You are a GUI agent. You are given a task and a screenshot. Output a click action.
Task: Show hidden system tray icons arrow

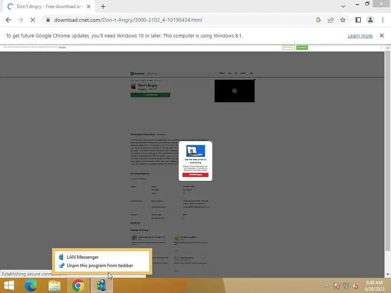point(327,286)
